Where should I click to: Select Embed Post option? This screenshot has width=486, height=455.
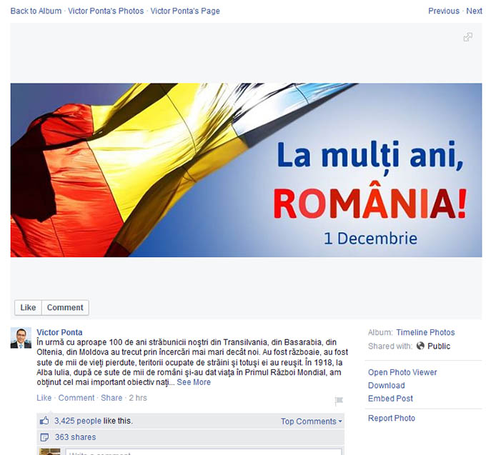[x=390, y=399]
